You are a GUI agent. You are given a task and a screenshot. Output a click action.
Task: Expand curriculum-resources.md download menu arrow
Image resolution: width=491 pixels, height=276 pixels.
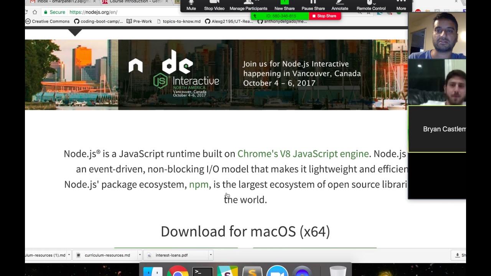coord(140,255)
